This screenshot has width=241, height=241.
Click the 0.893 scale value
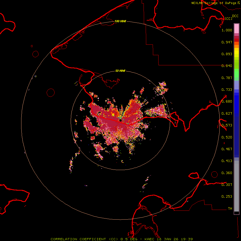point(227,54)
